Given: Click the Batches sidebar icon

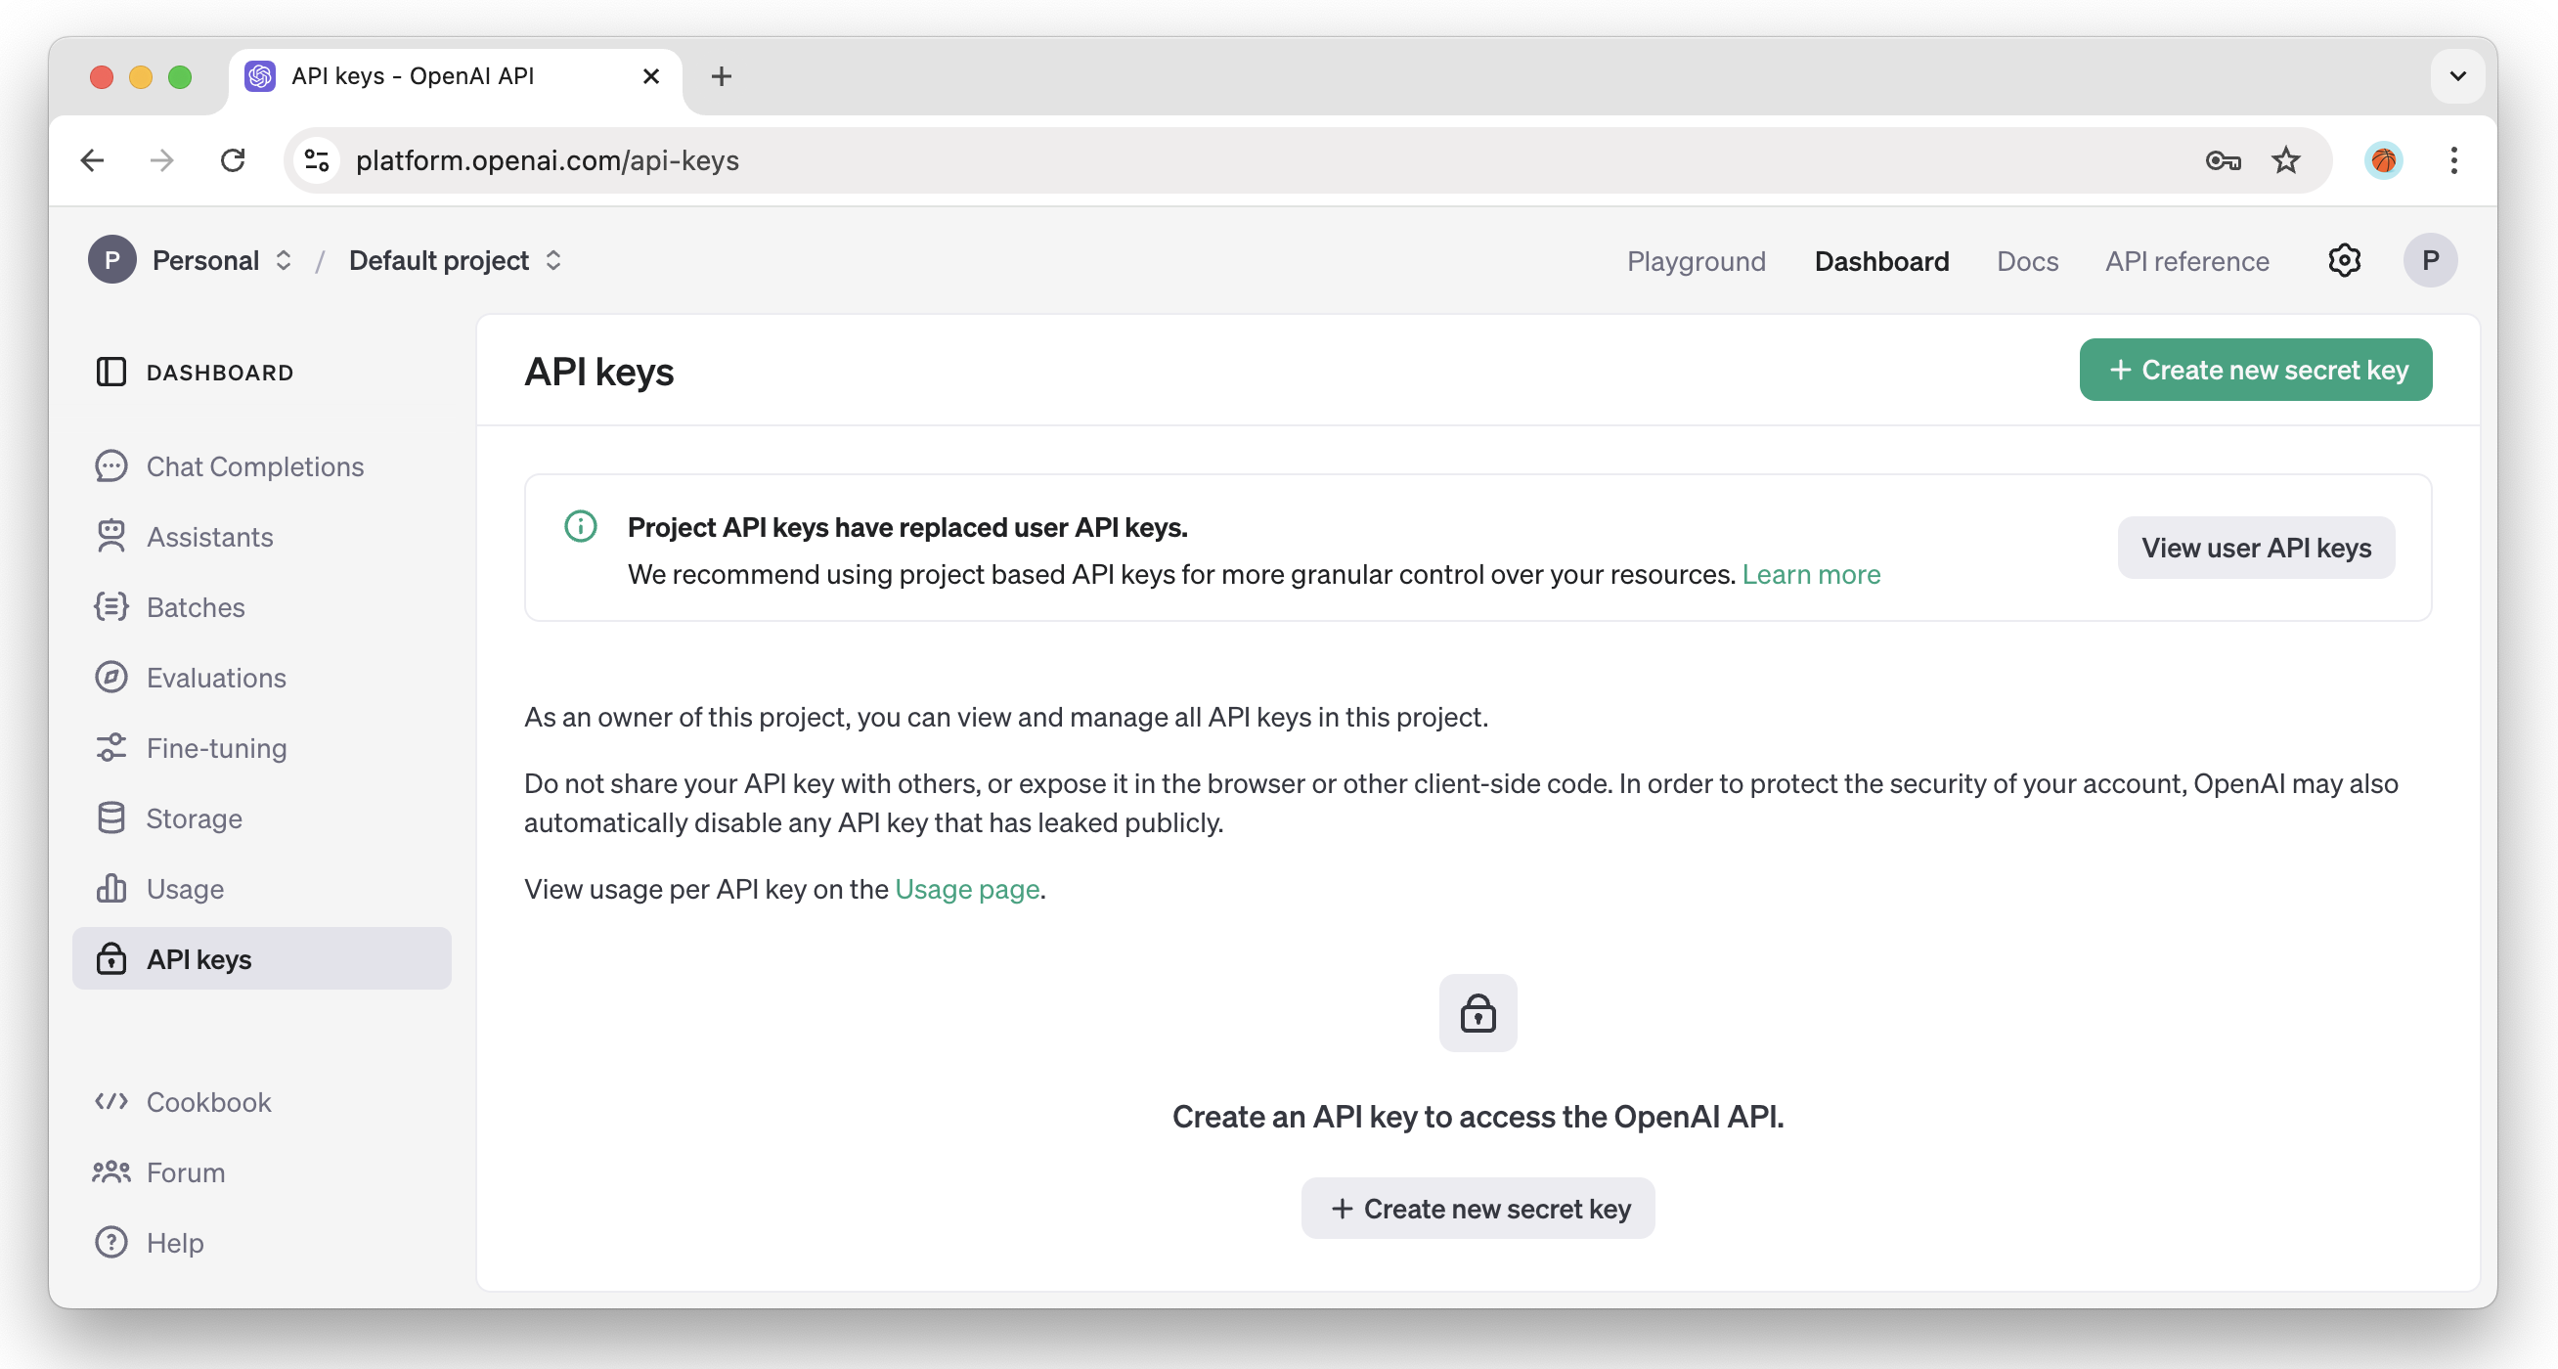Looking at the screenshot, I should pyautogui.click(x=110, y=606).
